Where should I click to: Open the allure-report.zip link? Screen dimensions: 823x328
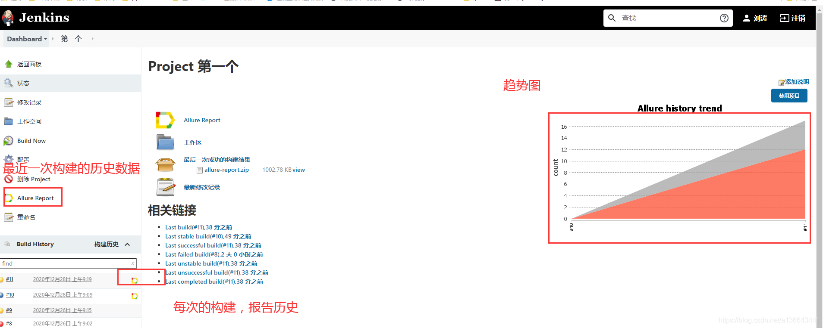226,170
